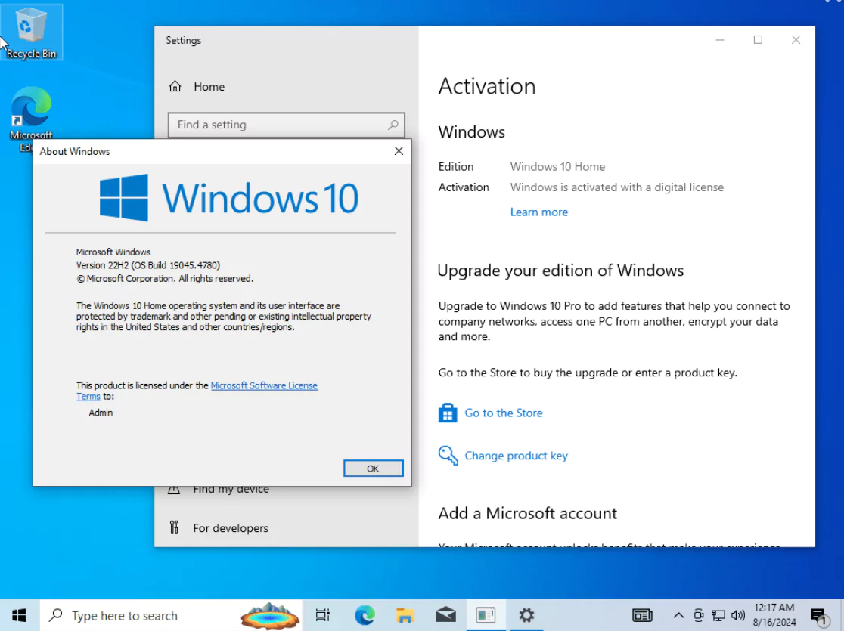Image resolution: width=844 pixels, height=631 pixels.
Task: Open the weather widget on the taskbar
Action: click(x=270, y=614)
